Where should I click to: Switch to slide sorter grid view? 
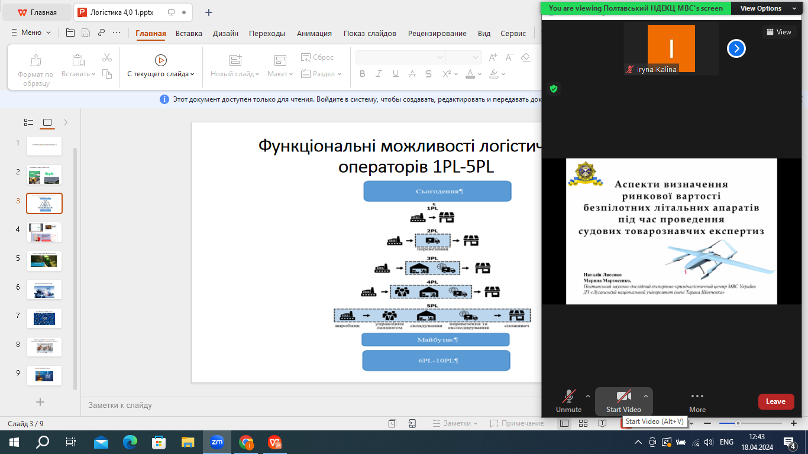[583, 423]
